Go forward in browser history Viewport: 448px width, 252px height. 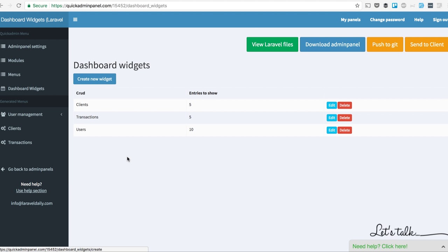click(9, 6)
